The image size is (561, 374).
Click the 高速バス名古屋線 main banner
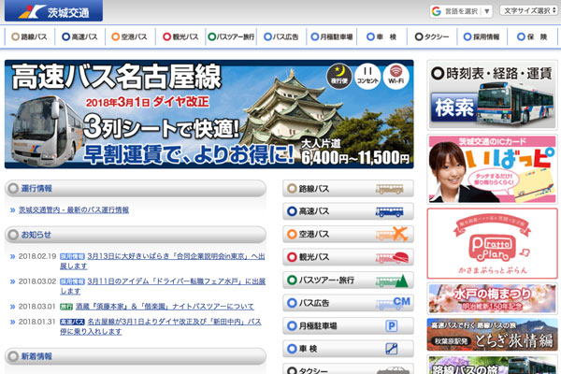point(209,114)
